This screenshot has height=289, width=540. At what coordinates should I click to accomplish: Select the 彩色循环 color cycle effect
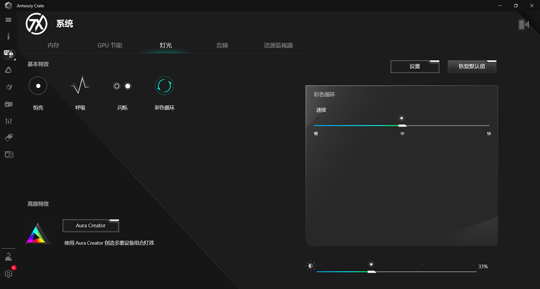point(164,85)
